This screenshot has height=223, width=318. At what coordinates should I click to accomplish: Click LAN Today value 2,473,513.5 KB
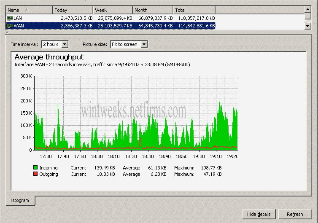(77, 18)
